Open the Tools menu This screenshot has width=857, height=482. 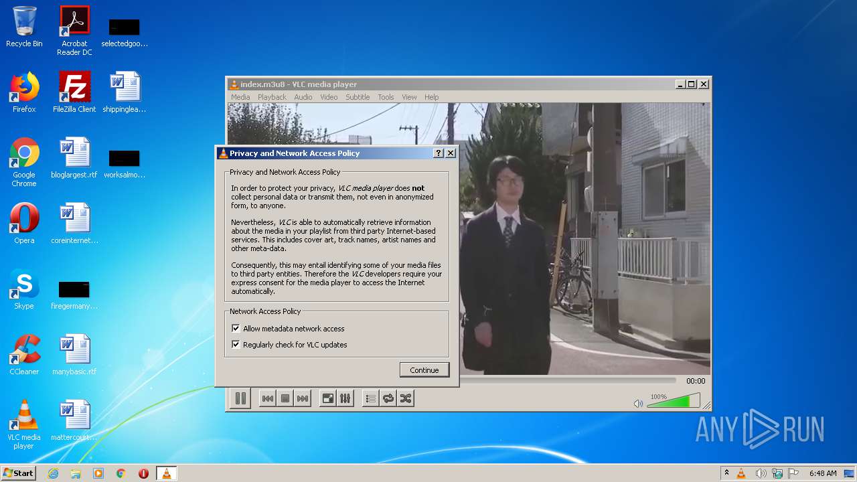(x=386, y=97)
